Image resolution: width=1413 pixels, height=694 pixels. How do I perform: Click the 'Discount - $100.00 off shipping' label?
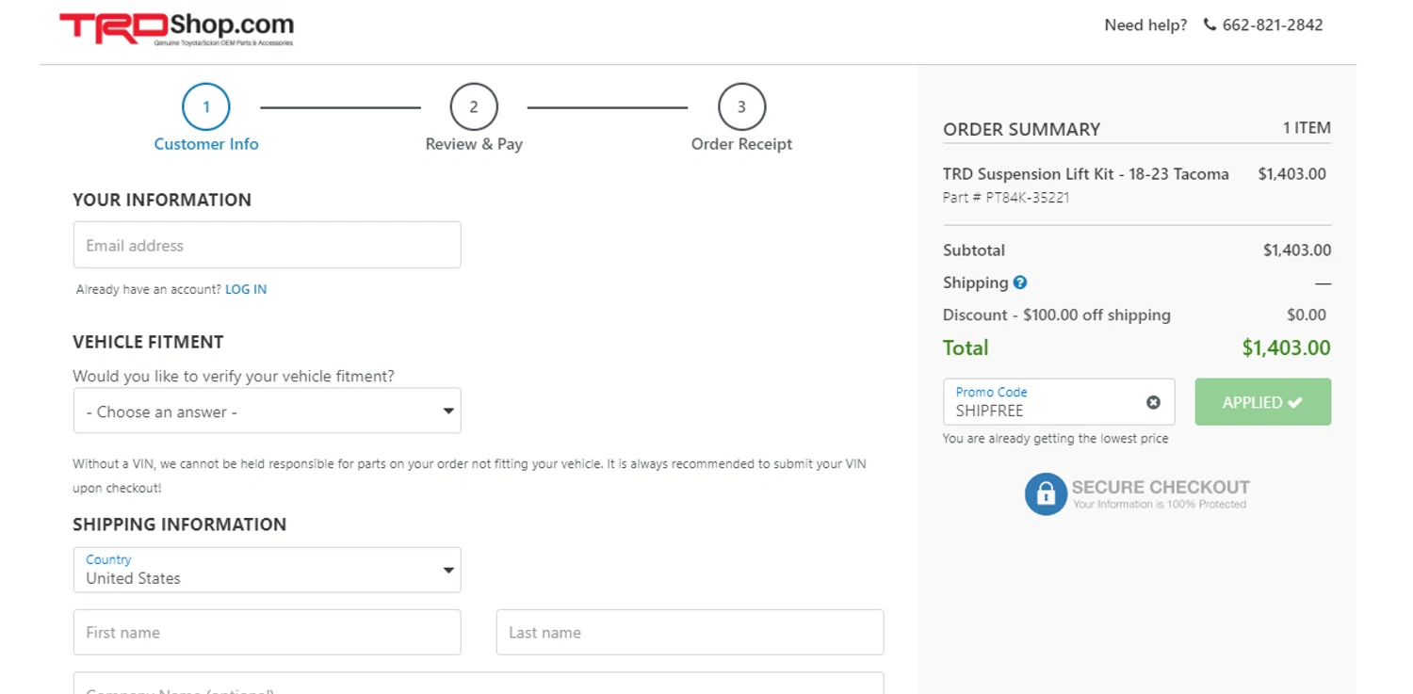point(1057,315)
